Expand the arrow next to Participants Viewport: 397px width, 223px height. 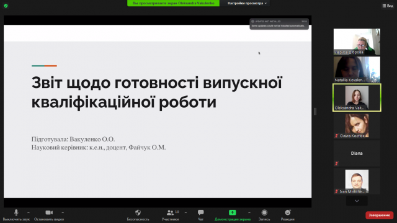click(185, 212)
